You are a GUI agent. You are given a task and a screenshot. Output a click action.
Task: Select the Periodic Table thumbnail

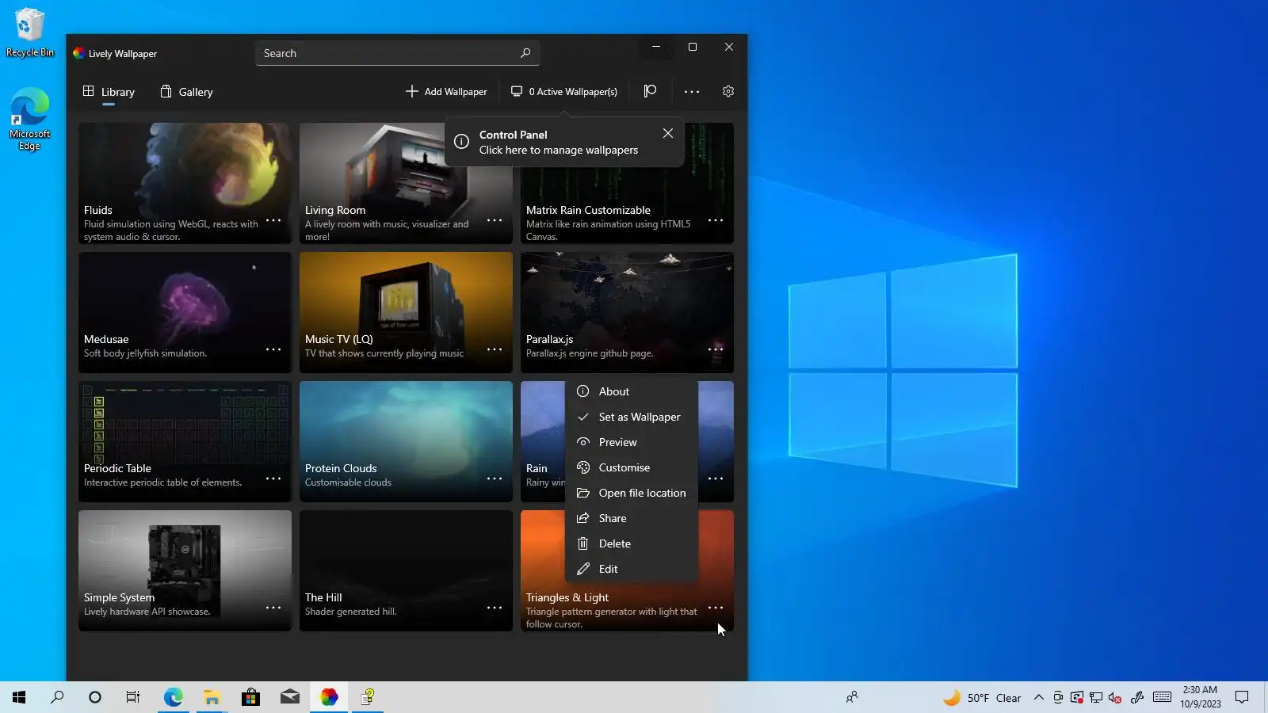pos(185,441)
